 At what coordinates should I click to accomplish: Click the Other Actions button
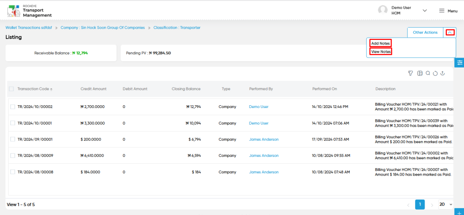[x=425, y=33]
